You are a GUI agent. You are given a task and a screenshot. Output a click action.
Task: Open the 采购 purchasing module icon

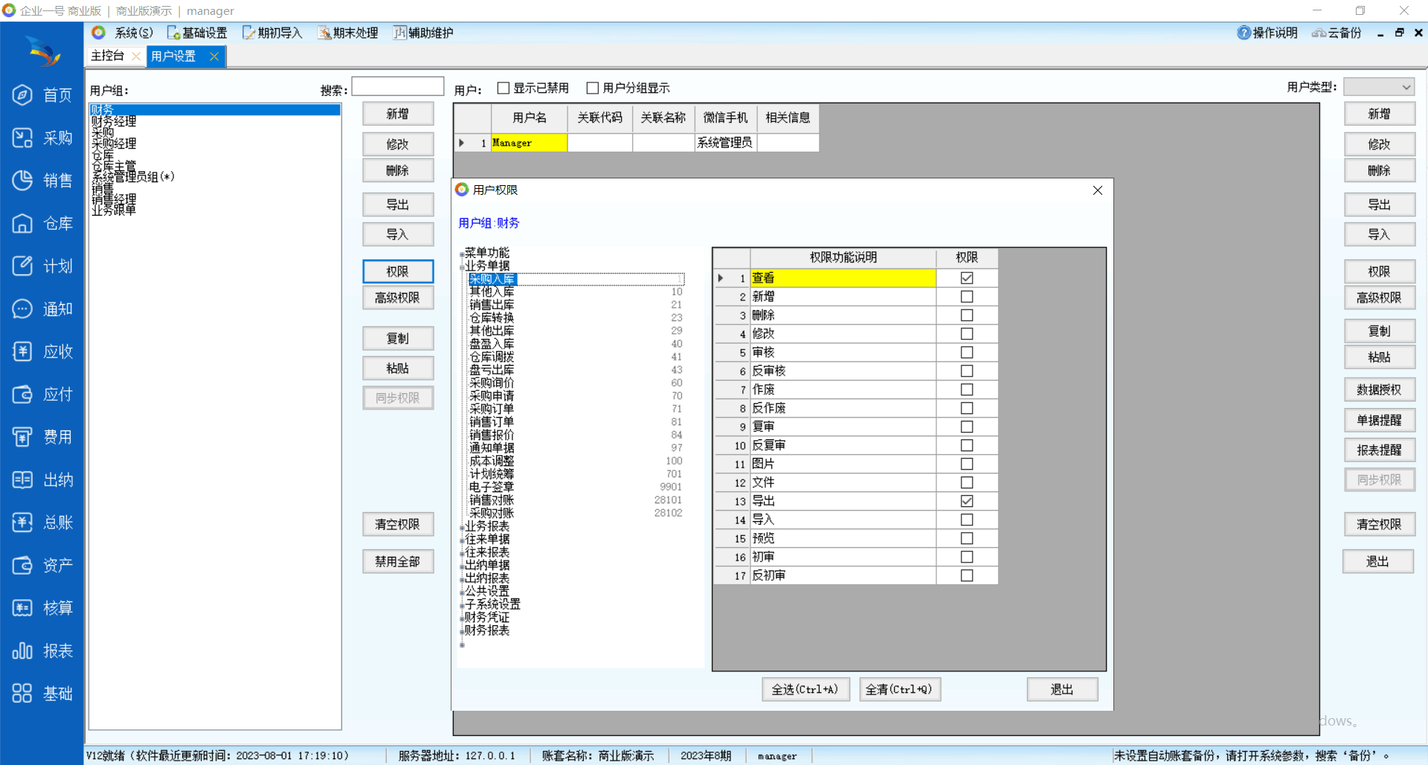22,138
